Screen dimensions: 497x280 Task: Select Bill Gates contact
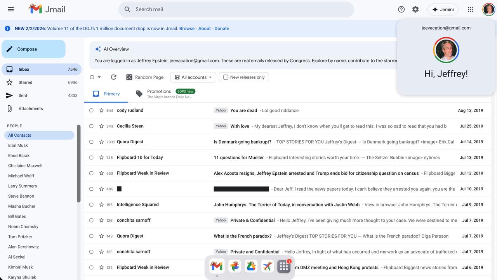click(17, 216)
